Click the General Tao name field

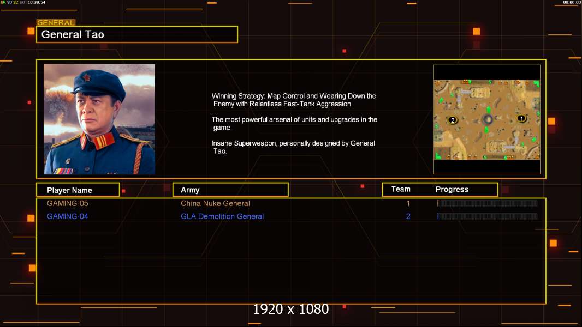coord(137,34)
